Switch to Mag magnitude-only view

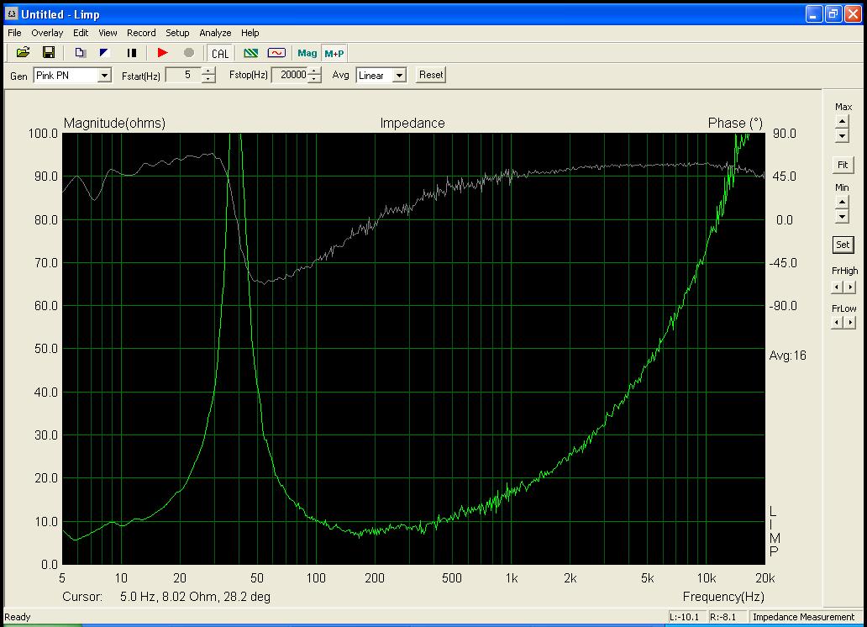[x=307, y=53]
